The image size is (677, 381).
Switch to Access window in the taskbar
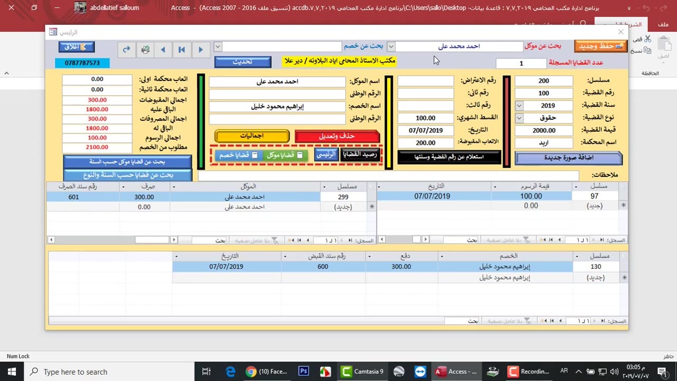(456, 371)
